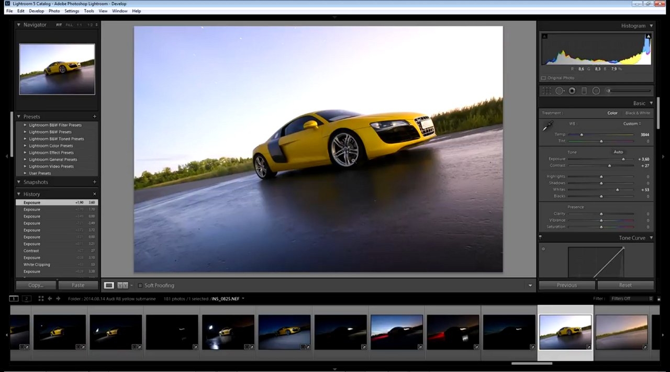
Task: Click the Temp slider handle
Action: click(x=582, y=134)
